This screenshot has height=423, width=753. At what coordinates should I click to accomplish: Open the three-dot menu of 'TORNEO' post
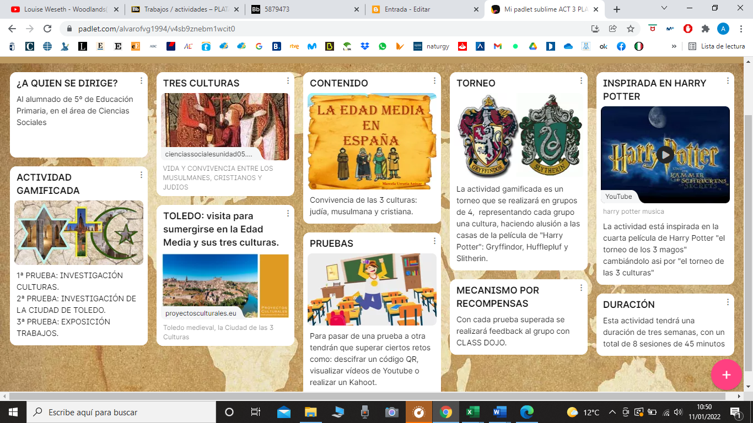coord(581,81)
